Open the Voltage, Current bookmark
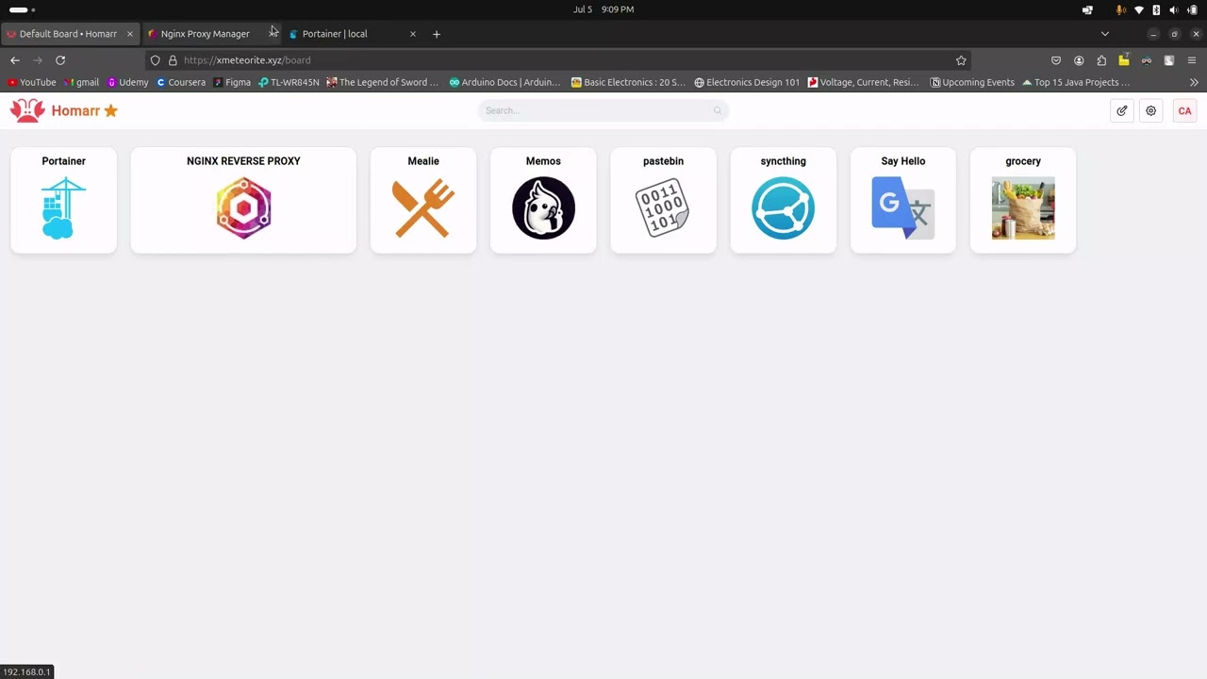This screenshot has width=1207, height=679. click(864, 82)
